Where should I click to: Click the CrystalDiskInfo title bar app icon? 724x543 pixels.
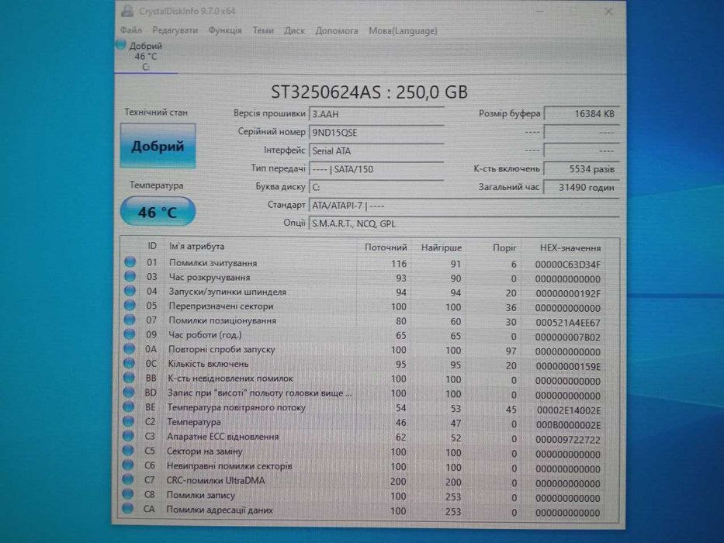point(127,11)
